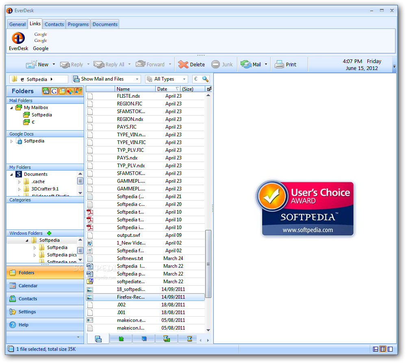Expand the .cache folder node
This screenshot has width=406, height=363.
(x=19, y=182)
